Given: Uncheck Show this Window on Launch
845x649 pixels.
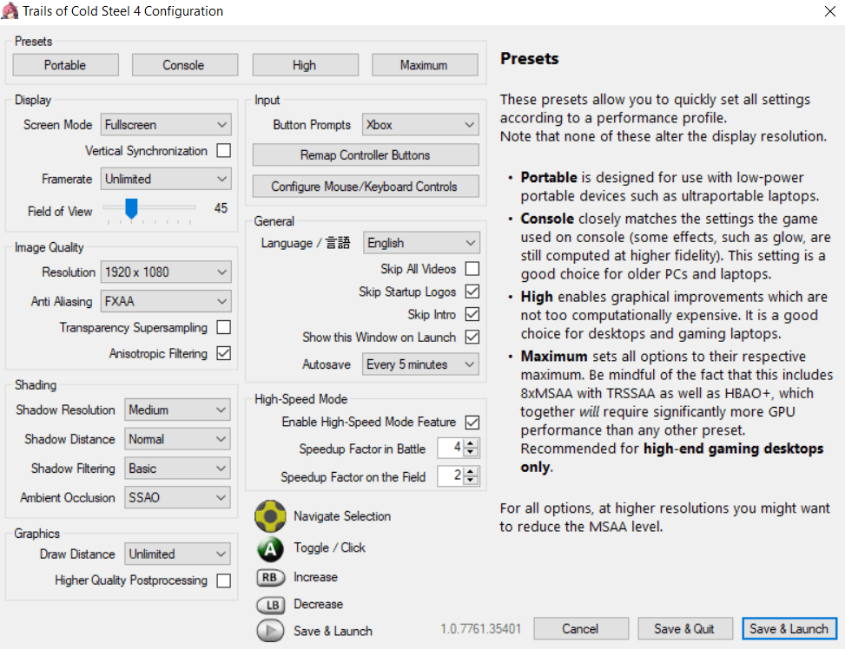Looking at the screenshot, I should pyautogui.click(x=472, y=338).
